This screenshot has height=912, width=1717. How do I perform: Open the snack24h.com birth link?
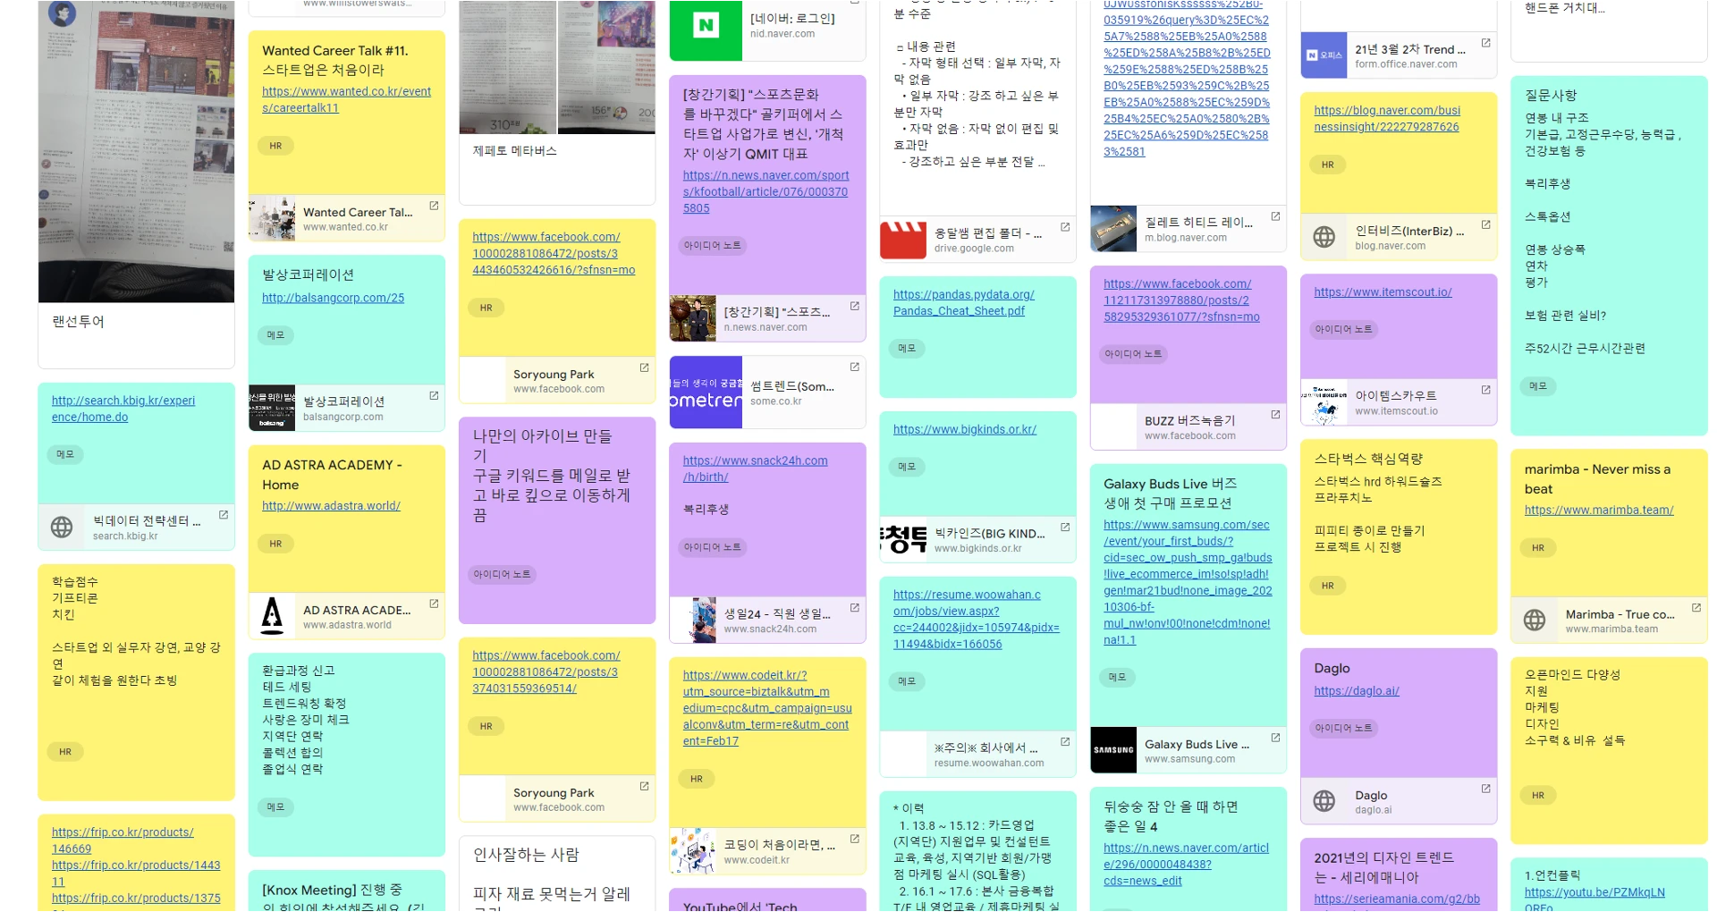coord(756,469)
